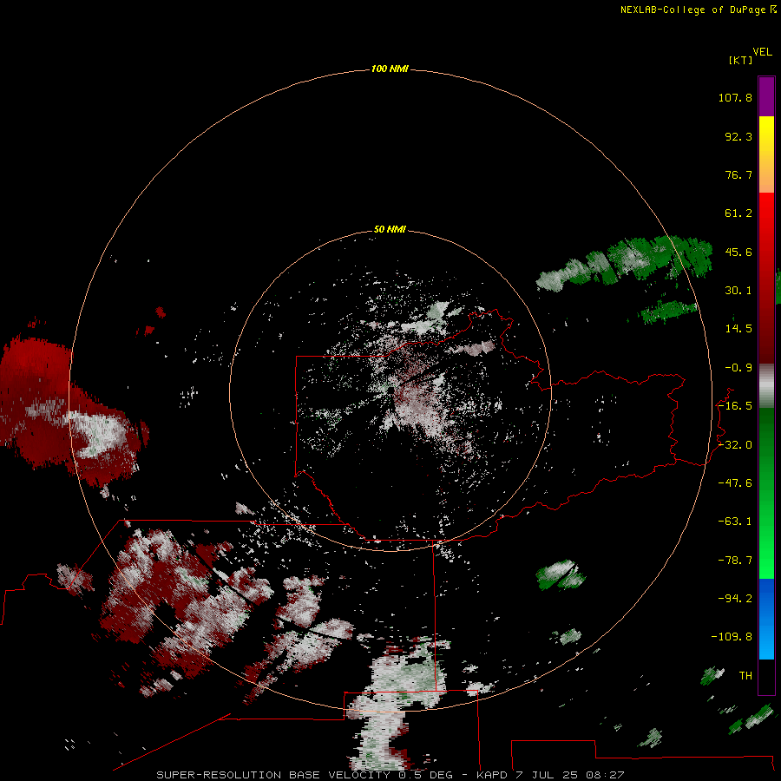
Task: Click the NEXLAB-College of DuPage watermark text
Action: tap(699, 10)
